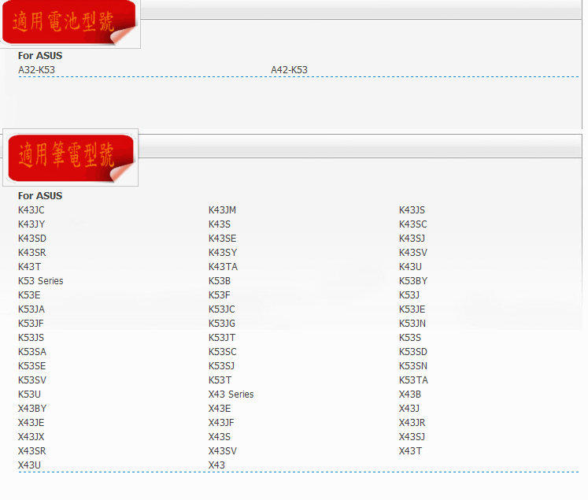Screen dimensions: 588x500
Task: Select battery model A32-K53
Action: (36, 70)
